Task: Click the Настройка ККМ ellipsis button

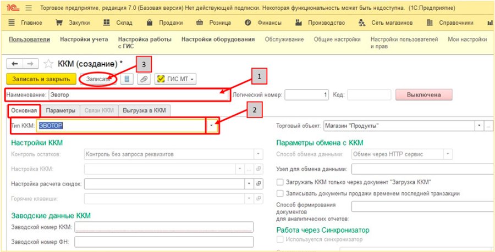Action: [249, 169]
